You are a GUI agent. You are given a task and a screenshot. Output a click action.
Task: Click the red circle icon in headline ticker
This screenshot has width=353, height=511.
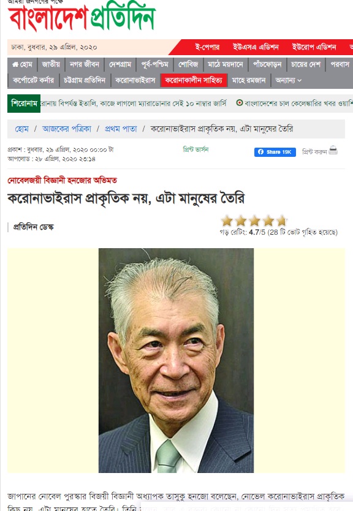[239, 103]
